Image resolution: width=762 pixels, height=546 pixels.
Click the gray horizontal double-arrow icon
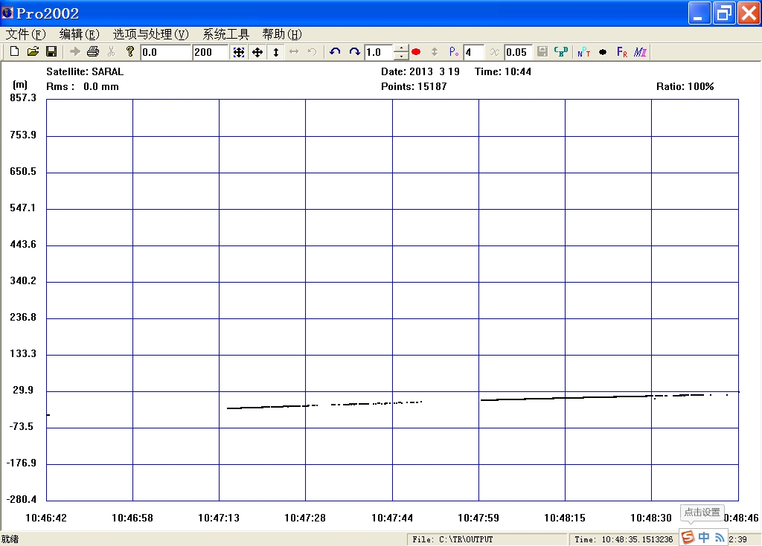pyautogui.click(x=294, y=51)
